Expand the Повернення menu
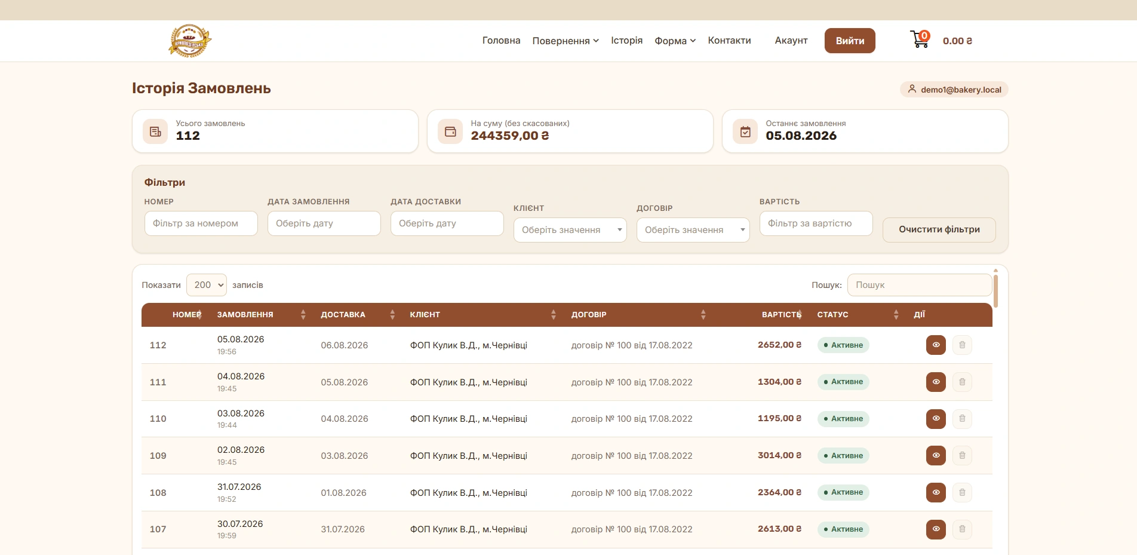 [566, 41]
